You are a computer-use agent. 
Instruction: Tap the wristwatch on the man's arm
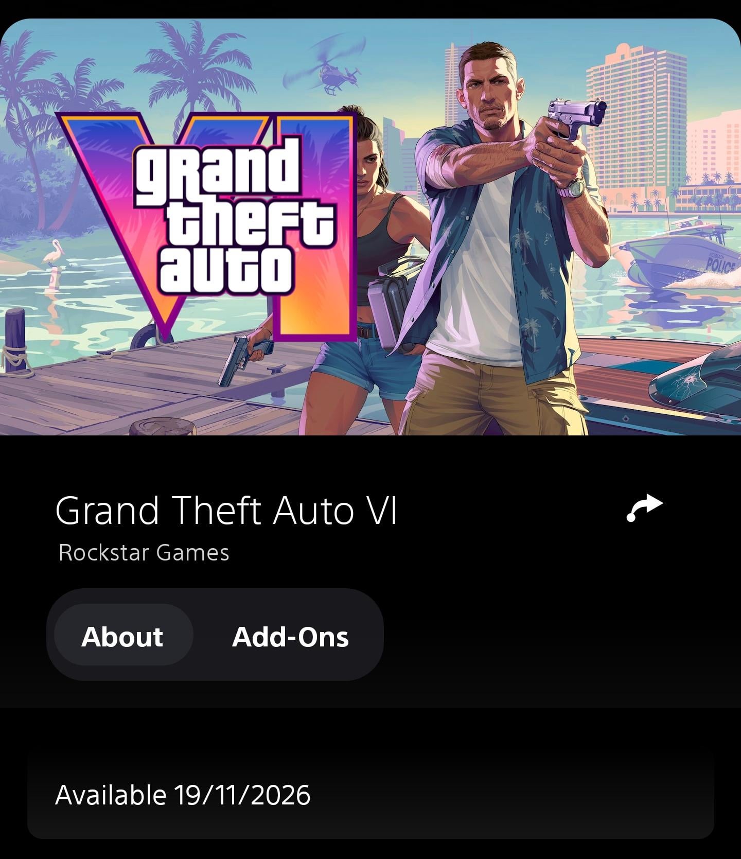(572, 188)
